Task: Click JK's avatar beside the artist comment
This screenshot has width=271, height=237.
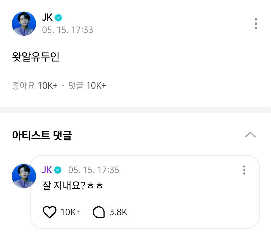Action: pos(24,176)
